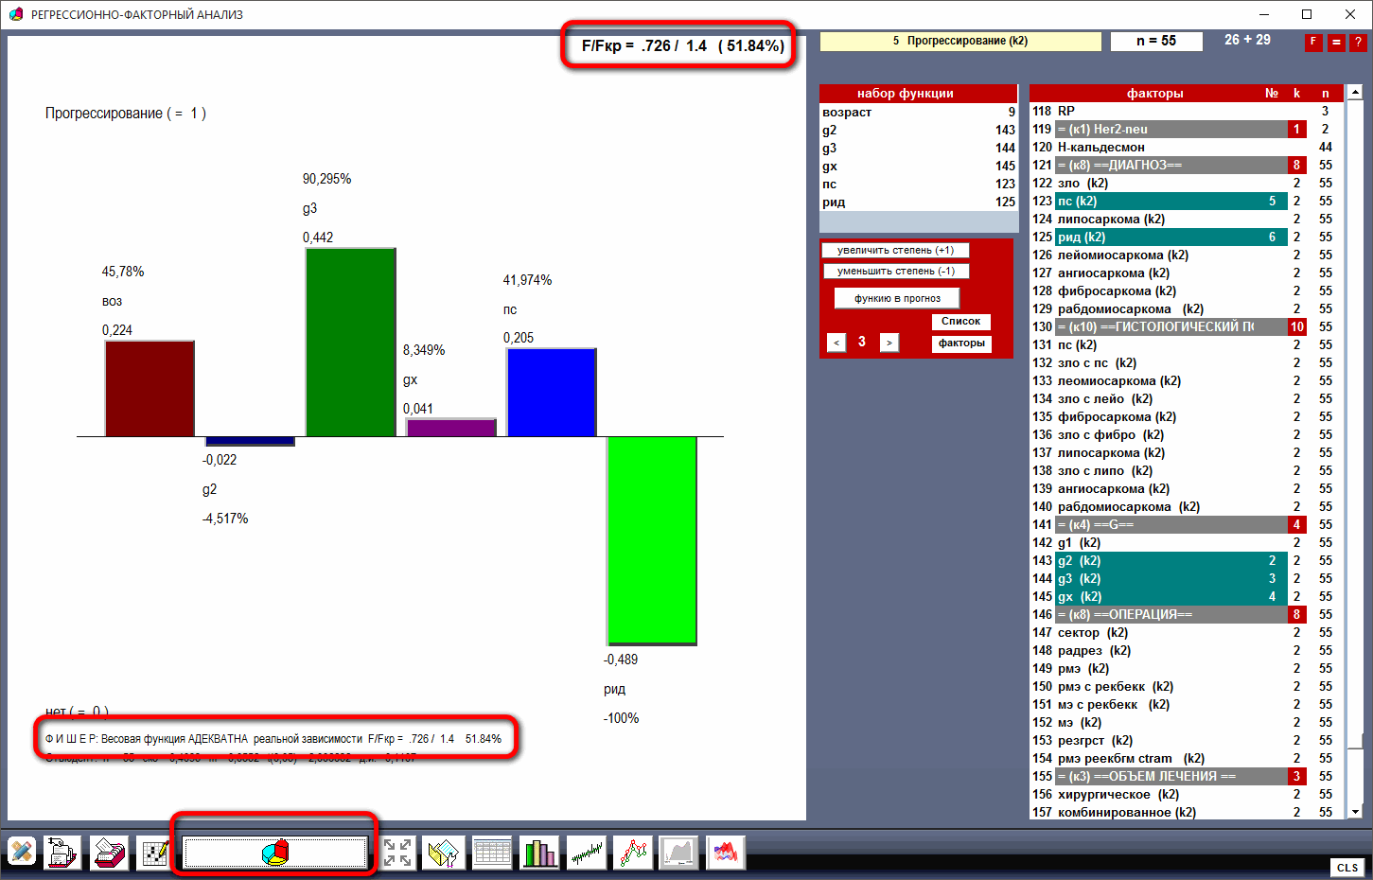Toggle factor 'g3 (k2)' row 144 selection

[x=1171, y=578]
